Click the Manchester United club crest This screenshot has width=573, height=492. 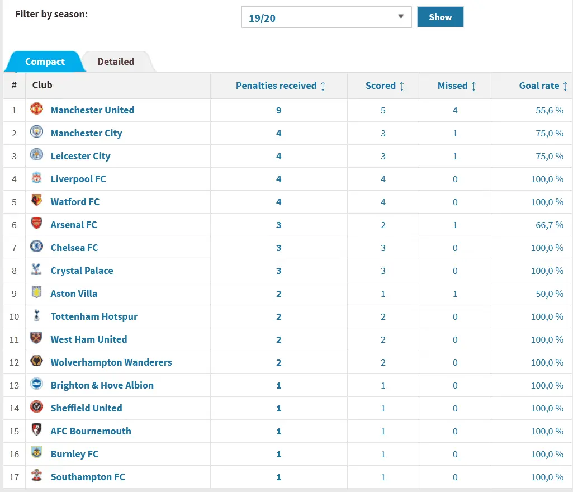point(37,110)
